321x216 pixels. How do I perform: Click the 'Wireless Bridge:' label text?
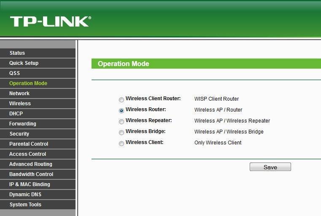click(x=146, y=131)
